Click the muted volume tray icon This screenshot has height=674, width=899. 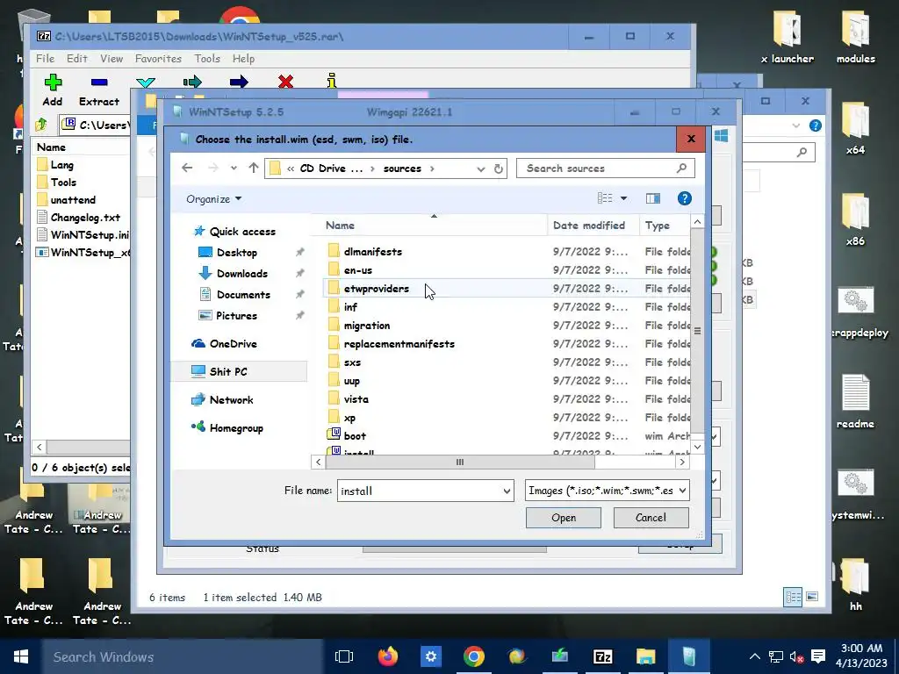coord(796,656)
